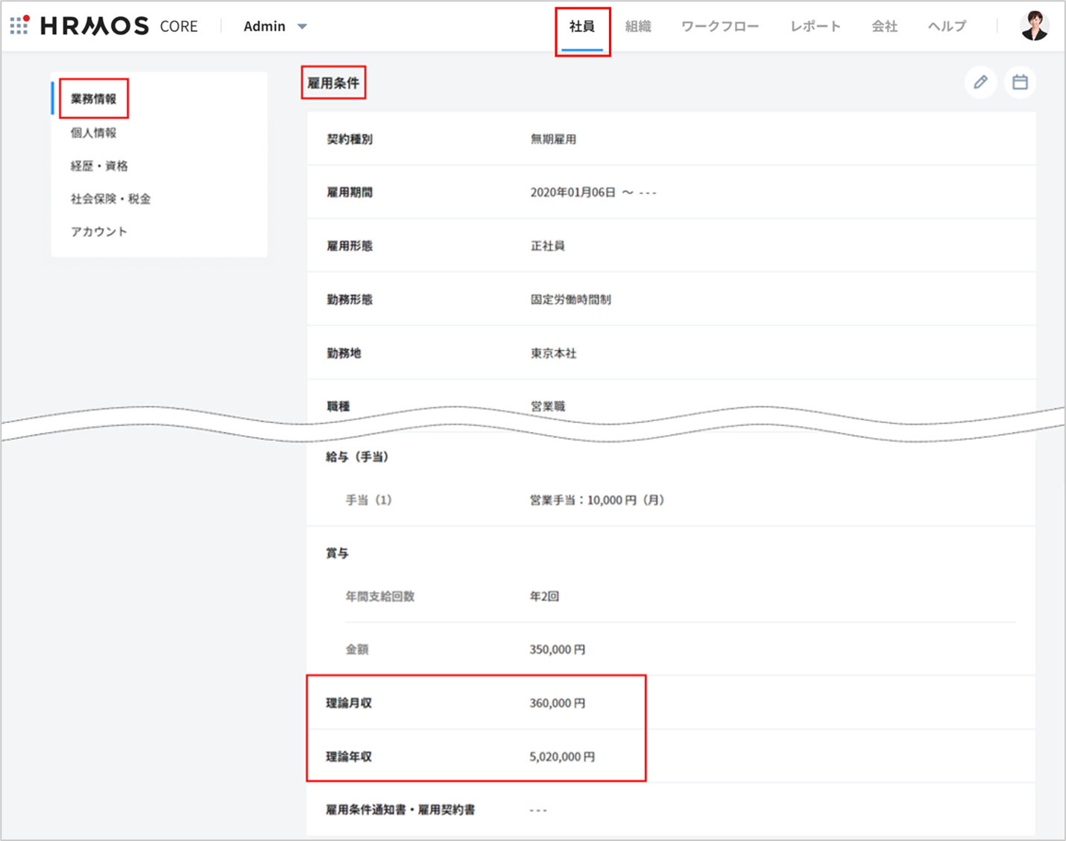Open the calendar history icon

coord(1020,82)
